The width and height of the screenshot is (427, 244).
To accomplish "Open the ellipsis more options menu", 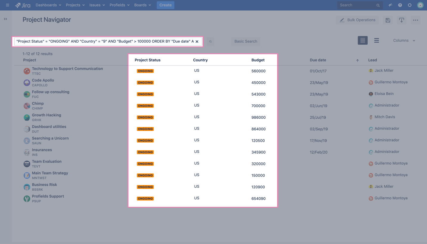I will 416,20.
